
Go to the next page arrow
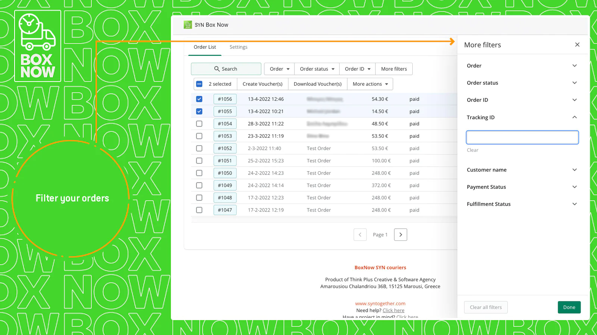point(400,234)
